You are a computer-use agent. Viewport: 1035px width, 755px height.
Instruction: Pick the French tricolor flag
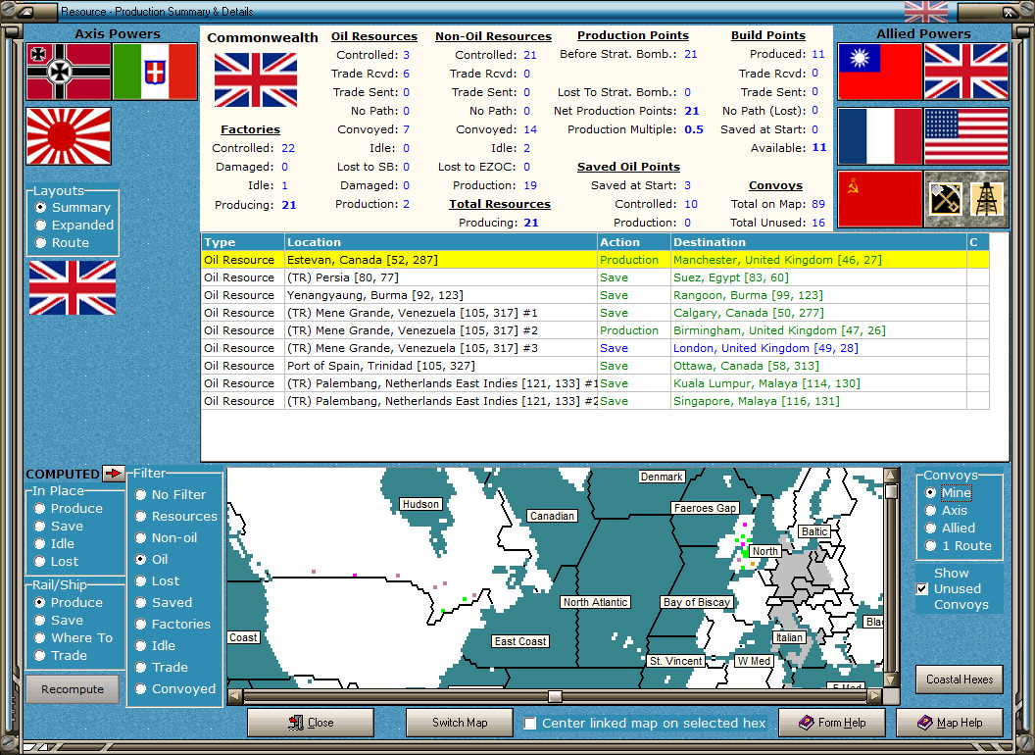[x=879, y=136]
